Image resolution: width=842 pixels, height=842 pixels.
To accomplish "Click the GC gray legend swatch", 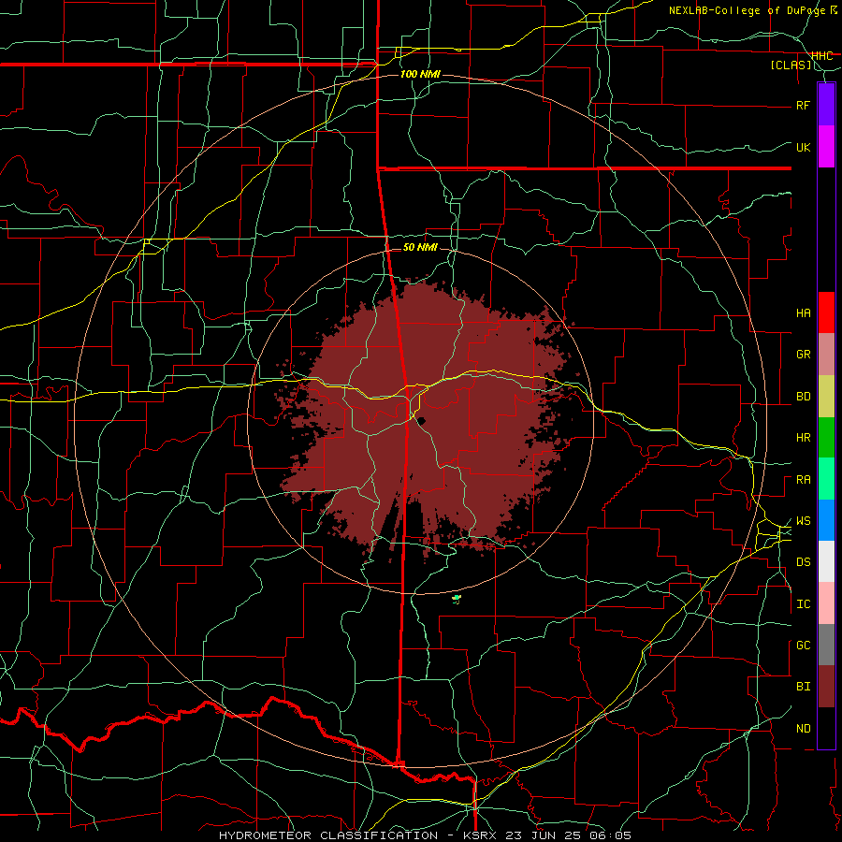I will pos(826,645).
